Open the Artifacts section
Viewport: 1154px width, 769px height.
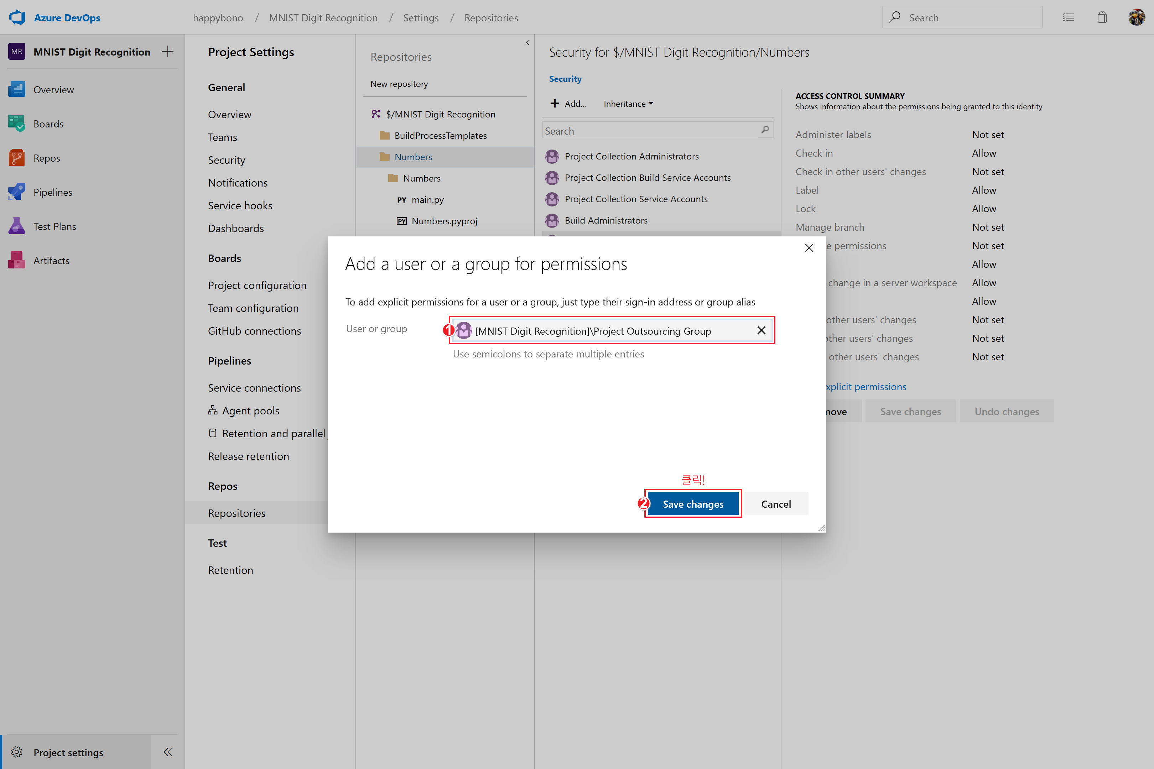click(51, 260)
